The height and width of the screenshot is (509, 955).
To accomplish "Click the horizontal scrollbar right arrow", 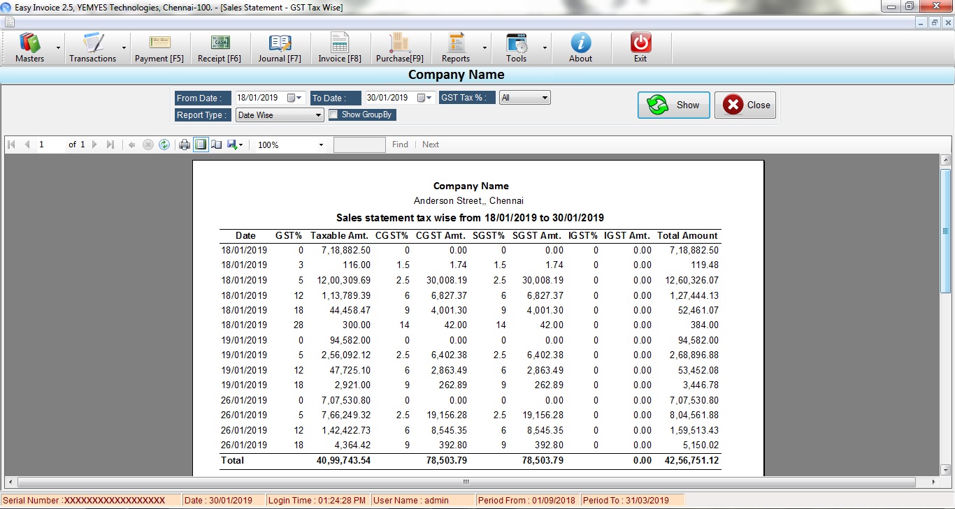I will pyautogui.click(x=933, y=482).
